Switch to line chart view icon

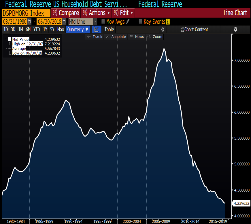[97, 29]
